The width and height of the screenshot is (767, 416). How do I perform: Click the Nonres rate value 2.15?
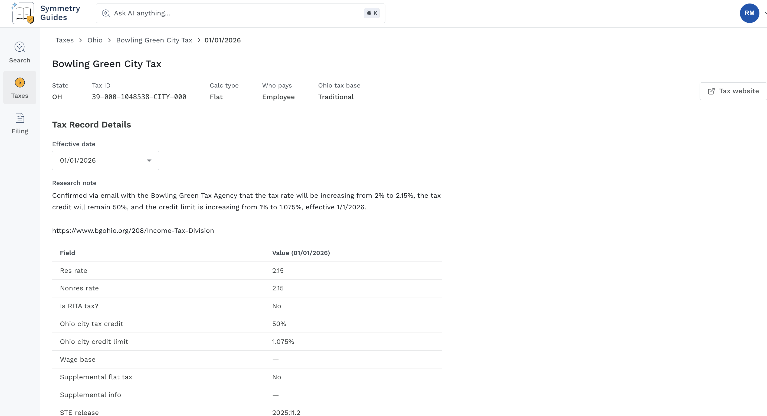click(x=278, y=288)
